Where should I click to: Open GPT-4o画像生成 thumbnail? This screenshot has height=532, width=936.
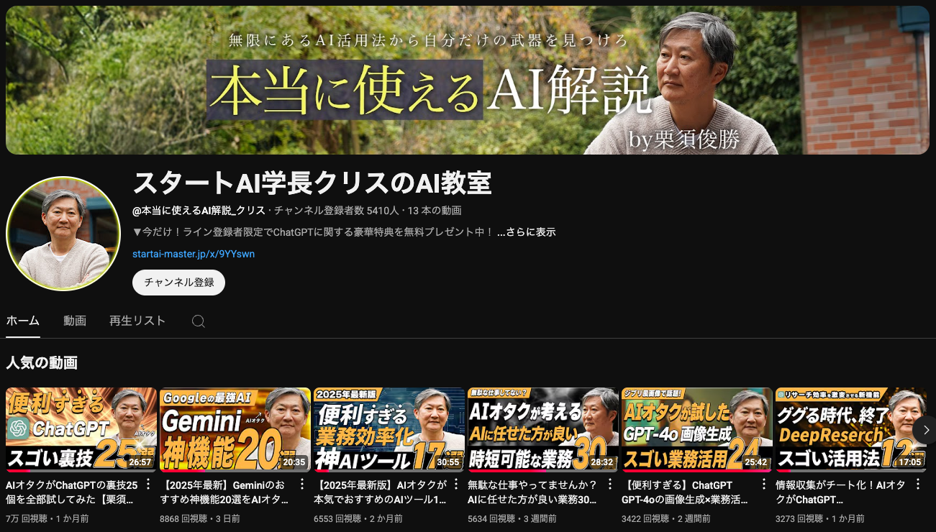point(697,430)
